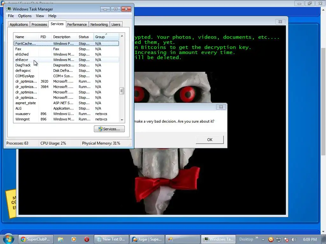
Task: Select the wuauserv service row
Action: click(x=66, y=114)
